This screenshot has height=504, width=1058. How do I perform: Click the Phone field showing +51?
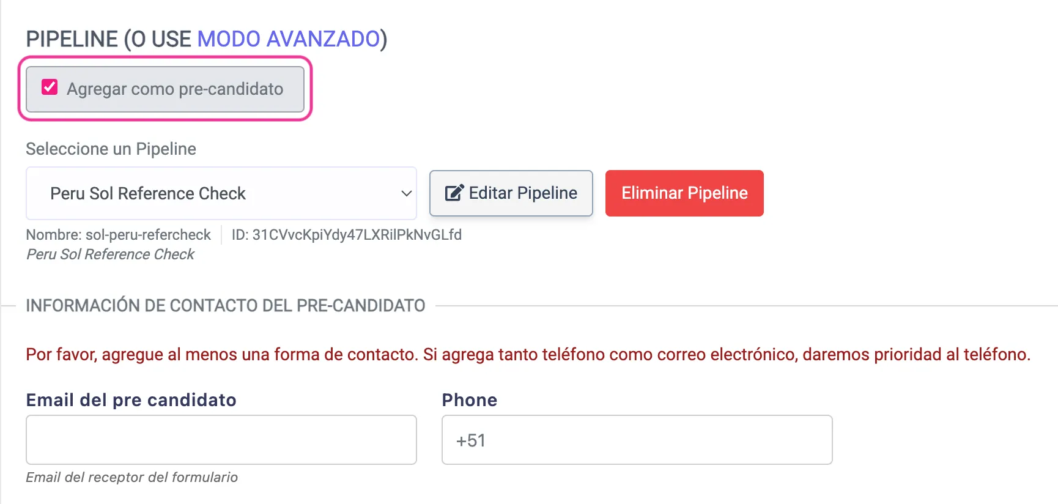pyautogui.click(x=637, y=439)
